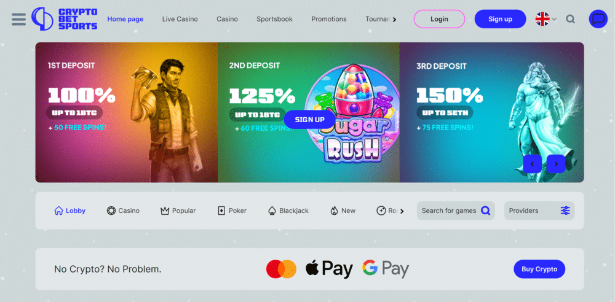Click the Providers filter sliders icon
This screenshot has height=302, width=615.
coord(565,211)
